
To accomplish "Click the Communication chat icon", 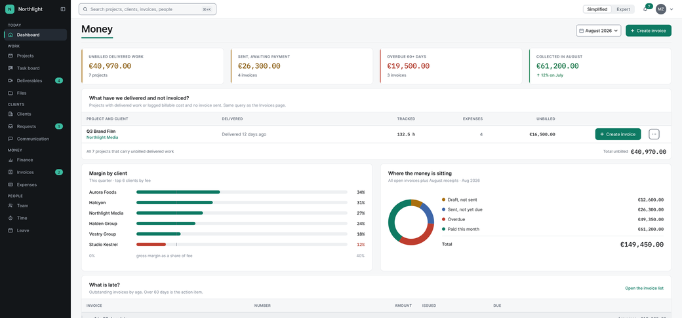I will tap(10, 139).
